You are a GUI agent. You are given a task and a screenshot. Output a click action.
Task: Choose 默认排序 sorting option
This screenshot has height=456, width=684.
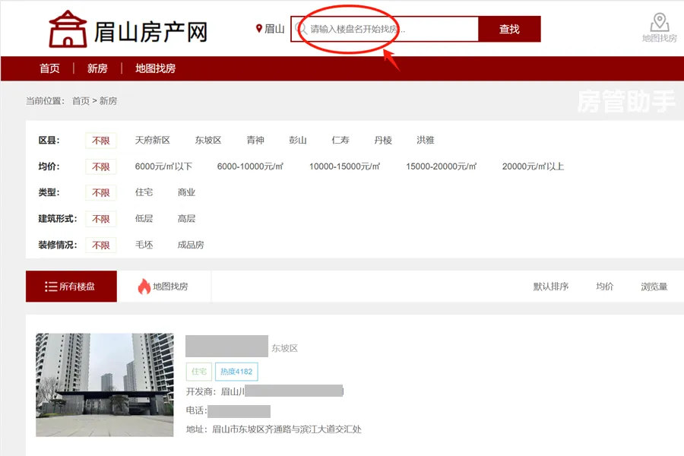550,287
